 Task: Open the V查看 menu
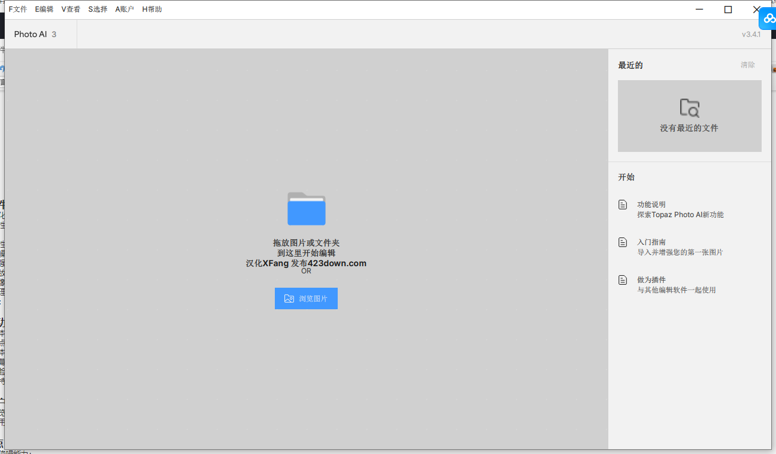pos(71,9)
